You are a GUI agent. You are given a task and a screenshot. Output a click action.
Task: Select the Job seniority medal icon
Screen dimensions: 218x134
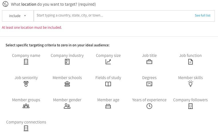(26, 84)
